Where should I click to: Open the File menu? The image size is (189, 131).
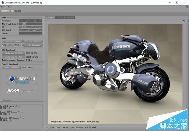pyautogui.click(x=3, y=7)
